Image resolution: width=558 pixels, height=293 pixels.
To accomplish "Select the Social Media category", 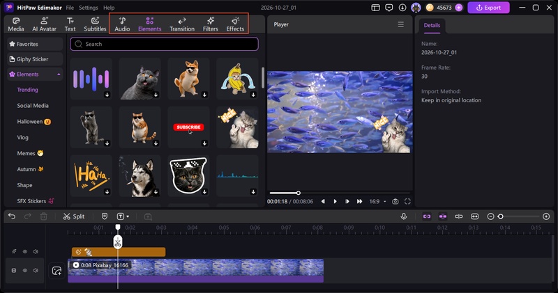I will click(x=33, y=106).
